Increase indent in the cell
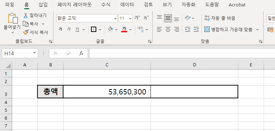 click(x=196, y=29)
